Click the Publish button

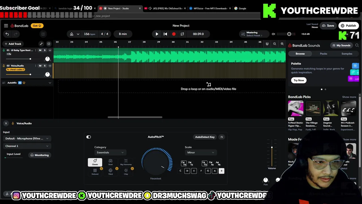348,25
